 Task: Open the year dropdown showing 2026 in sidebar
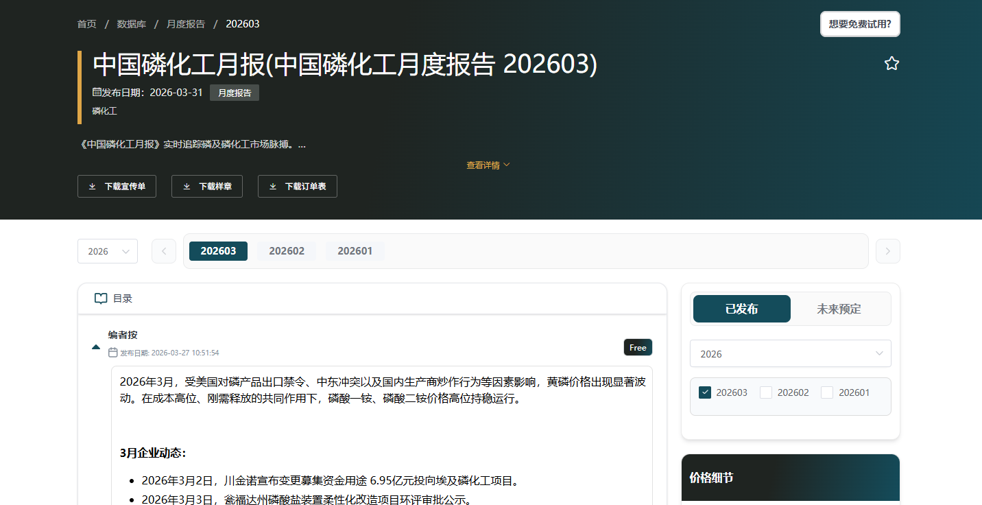point(790,353)
